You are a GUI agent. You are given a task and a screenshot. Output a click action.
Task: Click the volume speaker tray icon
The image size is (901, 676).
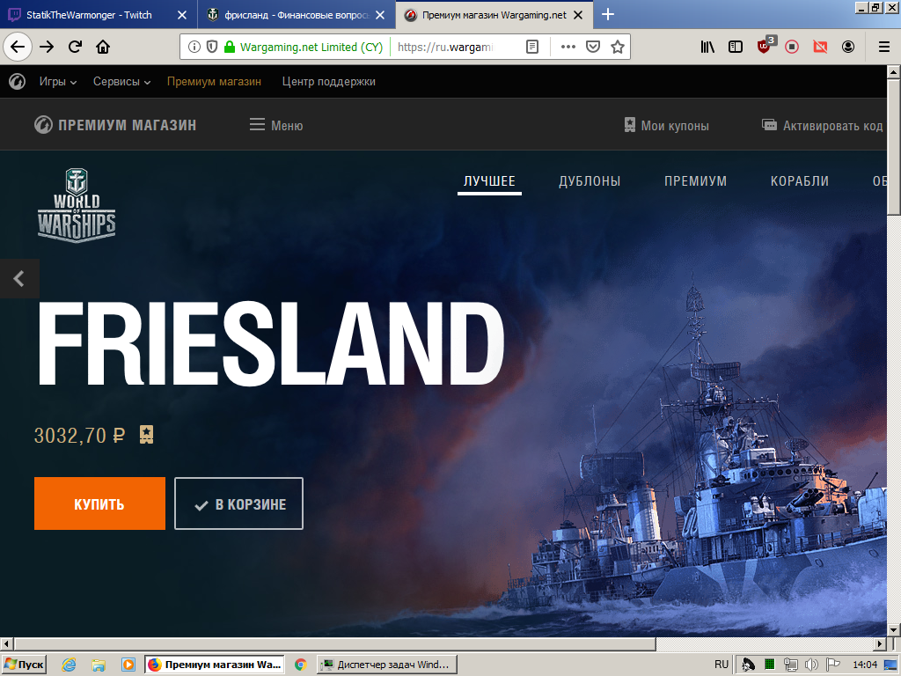[811, 665]
